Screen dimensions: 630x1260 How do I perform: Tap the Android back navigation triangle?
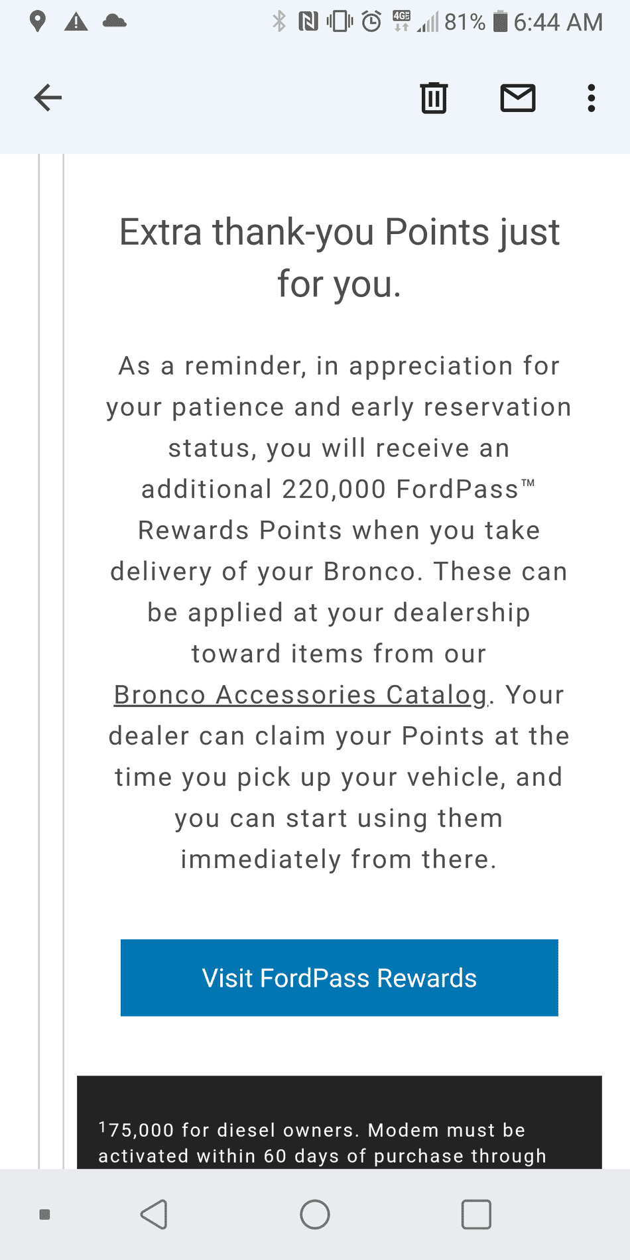(155, 1214)
